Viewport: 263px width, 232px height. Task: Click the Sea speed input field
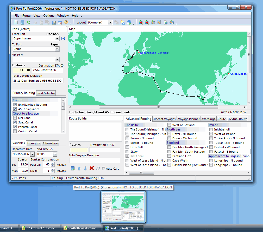point(23,165)
